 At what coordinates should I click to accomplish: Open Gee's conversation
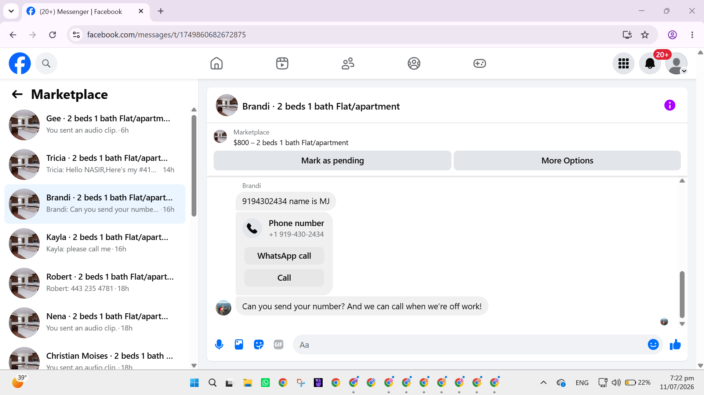(x=95, y=125)
